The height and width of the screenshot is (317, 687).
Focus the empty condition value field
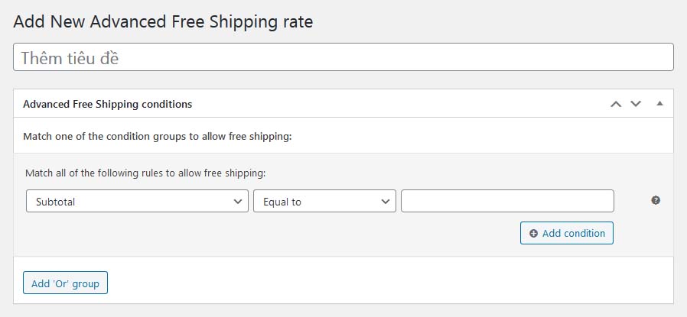[507, 201]
